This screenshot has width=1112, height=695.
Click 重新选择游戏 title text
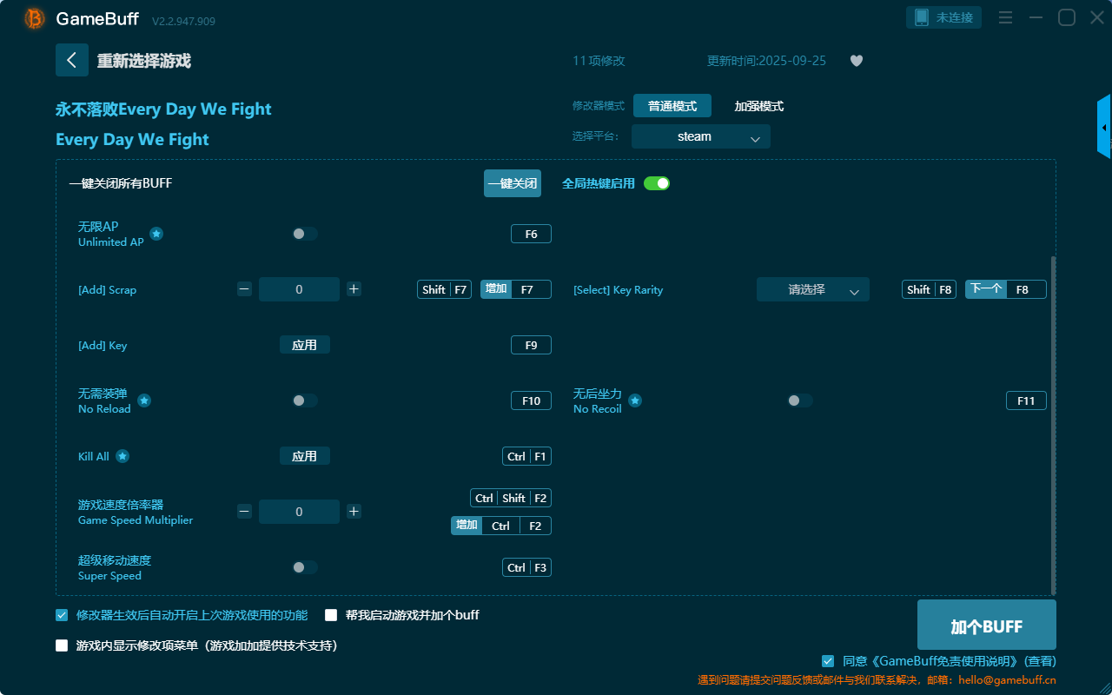coord(144,61)
